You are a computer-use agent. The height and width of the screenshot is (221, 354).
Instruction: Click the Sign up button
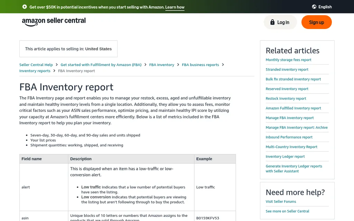click(x=317, y=22)
